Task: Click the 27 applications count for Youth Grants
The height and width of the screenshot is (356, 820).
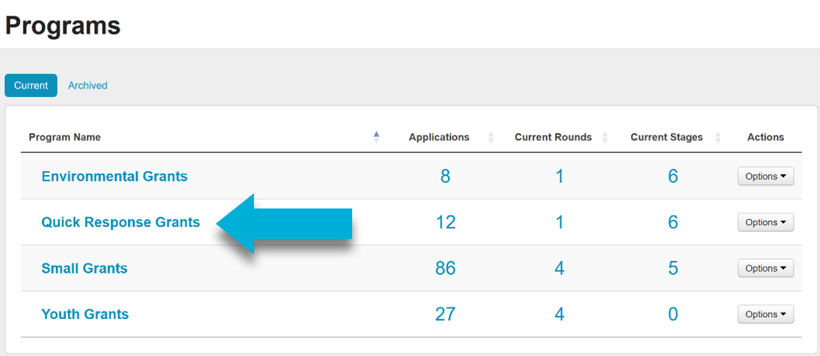Action: point(445,315)
